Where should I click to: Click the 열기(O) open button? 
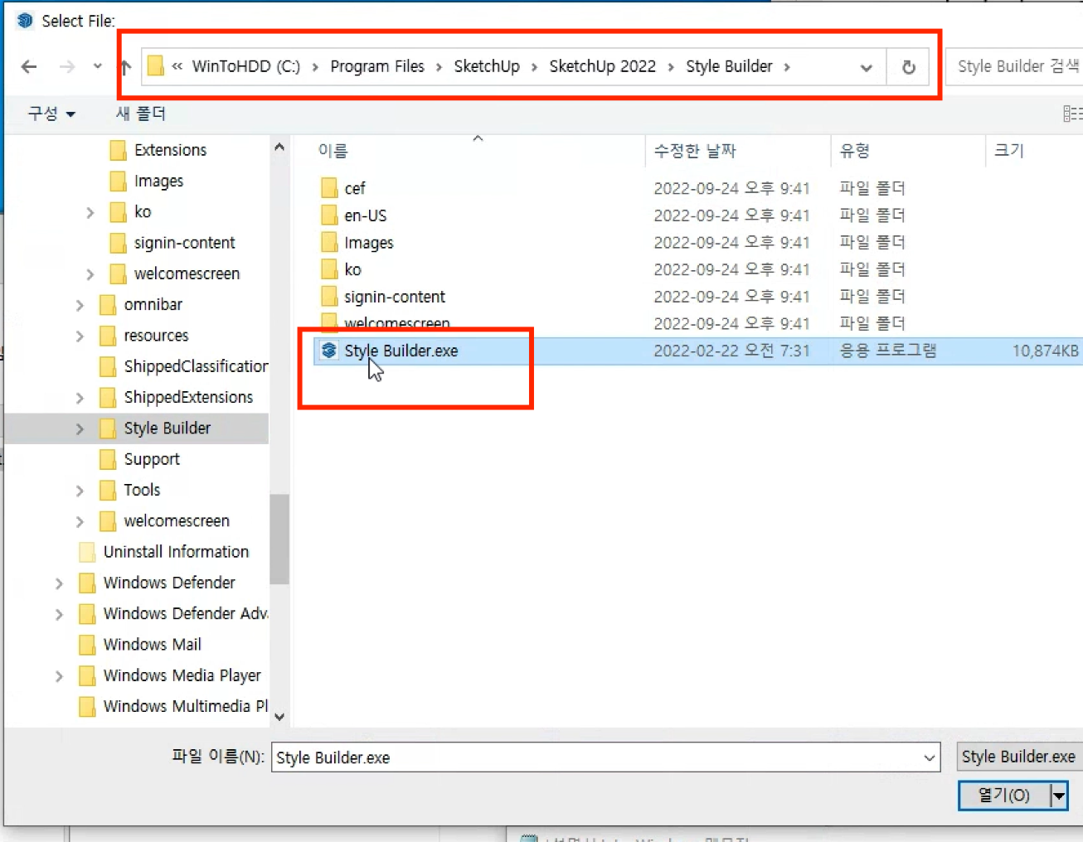click(x=1003, y=796)
